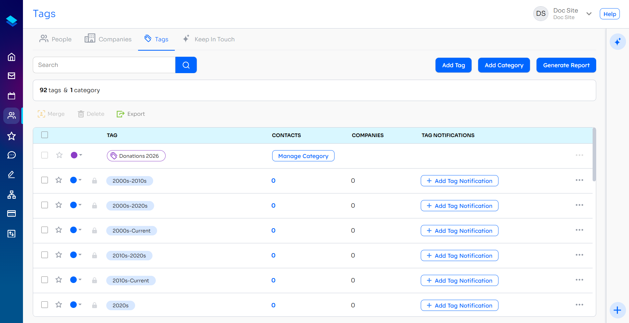Click the search magnifier button

pyautogui.click(x=186, y=65)
